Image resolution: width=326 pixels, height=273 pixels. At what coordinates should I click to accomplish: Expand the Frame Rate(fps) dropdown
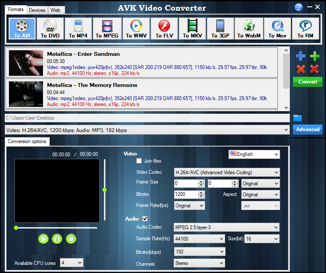click(x=189, y=206)
